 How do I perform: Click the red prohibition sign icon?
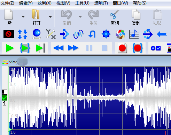(x=9, y=34)
